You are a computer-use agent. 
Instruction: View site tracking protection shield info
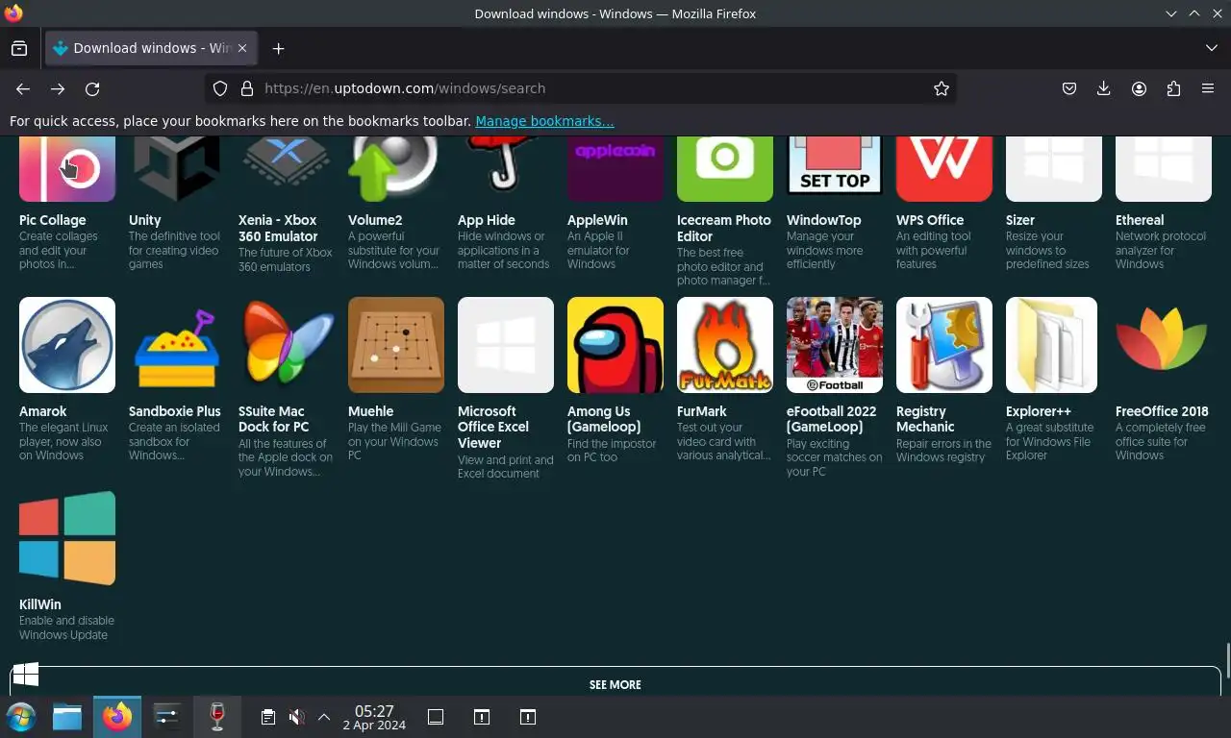coord(220,88)
